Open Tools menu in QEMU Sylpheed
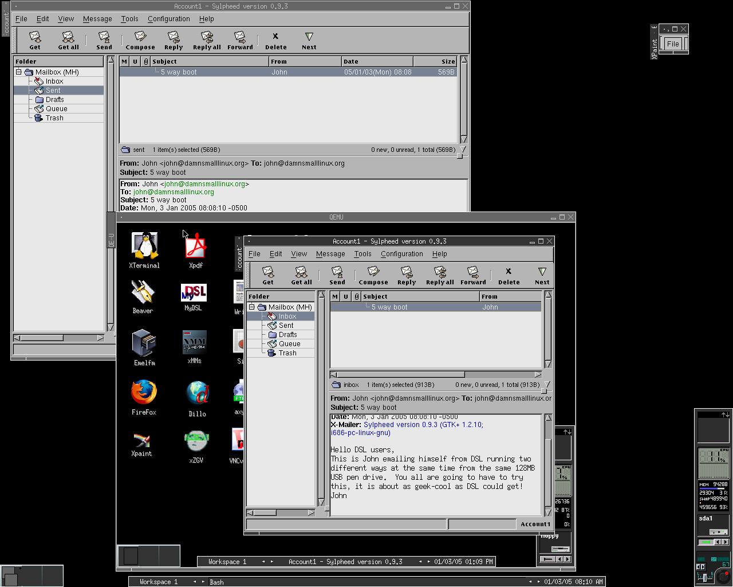 coord(362,254)
